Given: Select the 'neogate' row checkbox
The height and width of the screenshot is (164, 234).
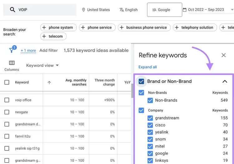Looking at the screenshot, I should [x=7, y=112].
